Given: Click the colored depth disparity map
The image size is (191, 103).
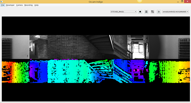Looking at the screenshot, I should coord(96,71).
